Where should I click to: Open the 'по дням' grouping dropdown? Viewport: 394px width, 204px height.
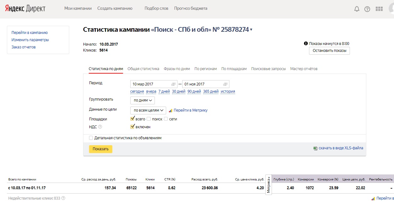[143, 100]
